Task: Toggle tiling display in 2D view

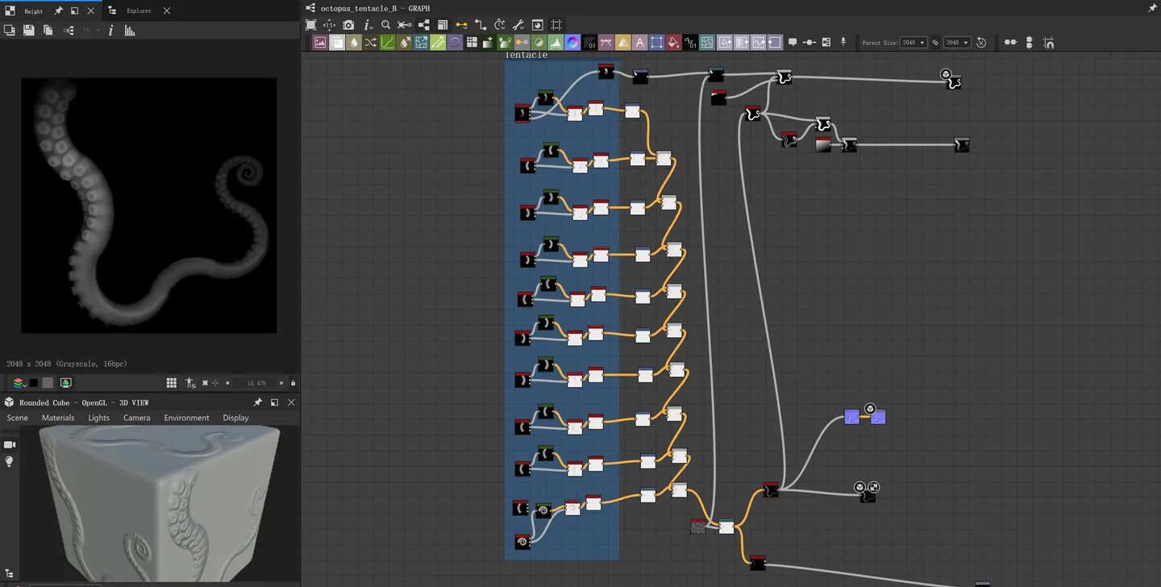Action: click(171, 383)
